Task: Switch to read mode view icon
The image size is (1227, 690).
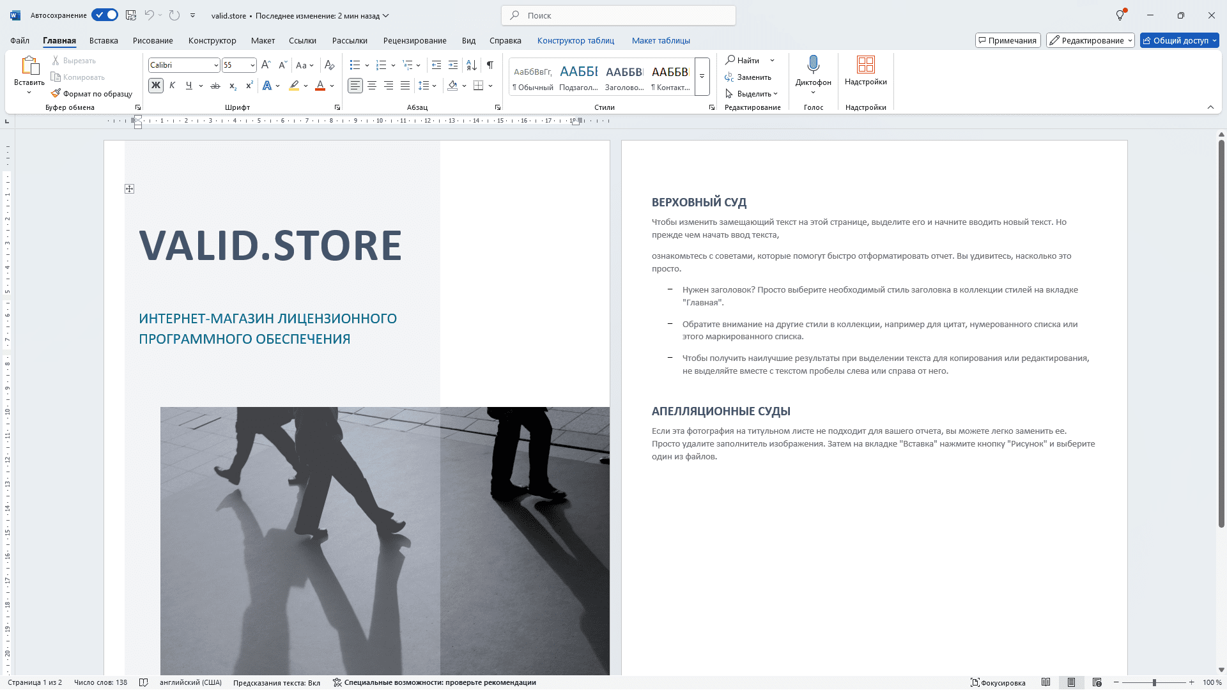Action: point(1046,682)
